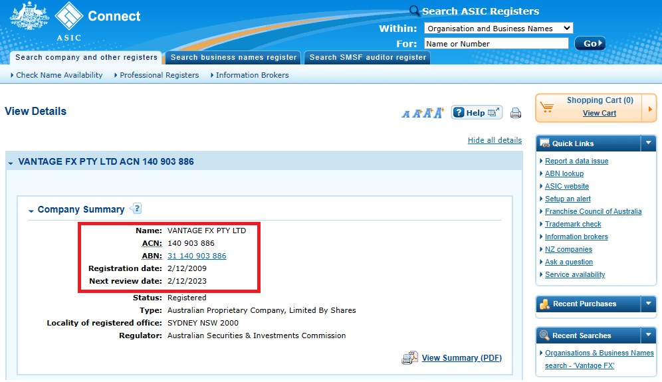Viewport: 662px width, 382px height.
Task: Click the Recent Purchases coins icon
Action: (544, 304)
